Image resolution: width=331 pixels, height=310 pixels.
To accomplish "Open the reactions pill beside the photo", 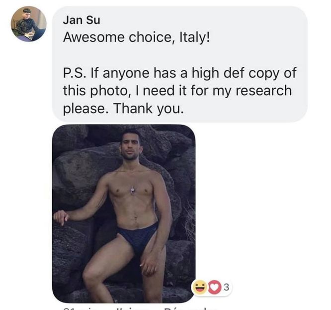I will (211, 288).
